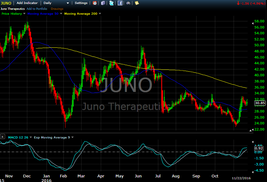The image size is (267, 182).
Task: Click the Drawings link
Action: click(x=57, y=9)
